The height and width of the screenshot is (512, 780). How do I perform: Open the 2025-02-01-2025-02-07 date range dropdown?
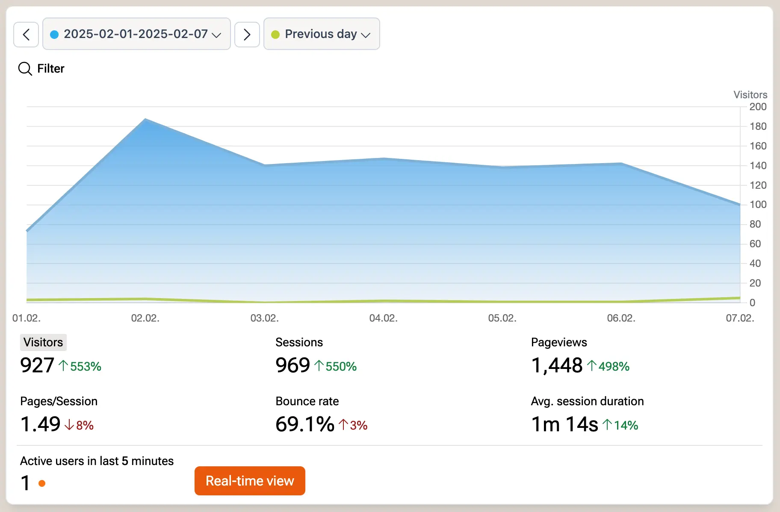click(x=136, y=34)
